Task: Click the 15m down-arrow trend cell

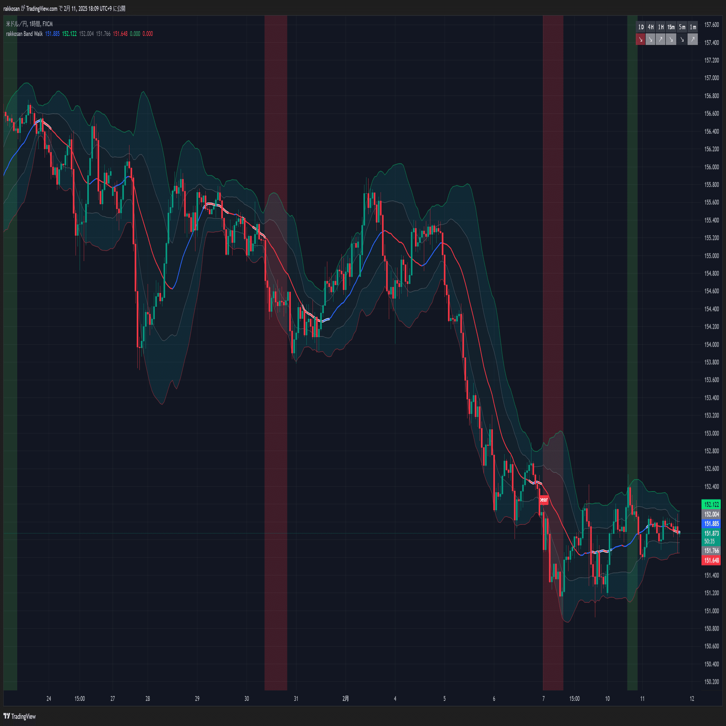Action: click(671, 39)
